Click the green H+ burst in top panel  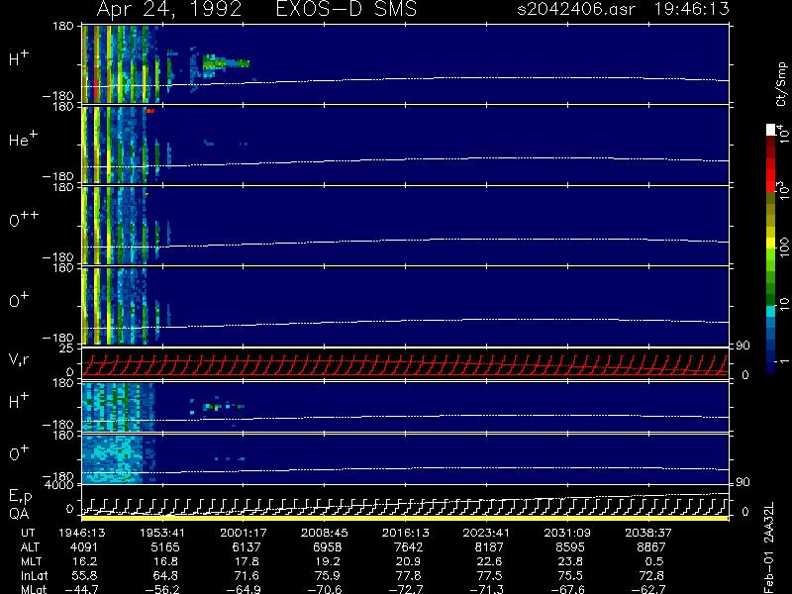click(226, 62)
